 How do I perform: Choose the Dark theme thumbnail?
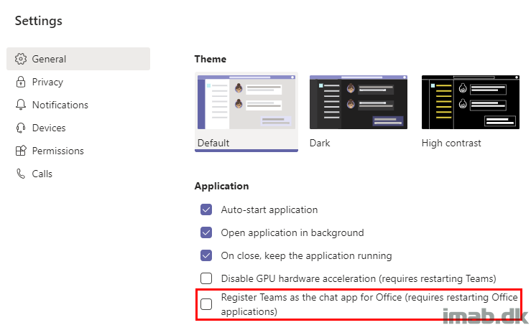(359, 102)
